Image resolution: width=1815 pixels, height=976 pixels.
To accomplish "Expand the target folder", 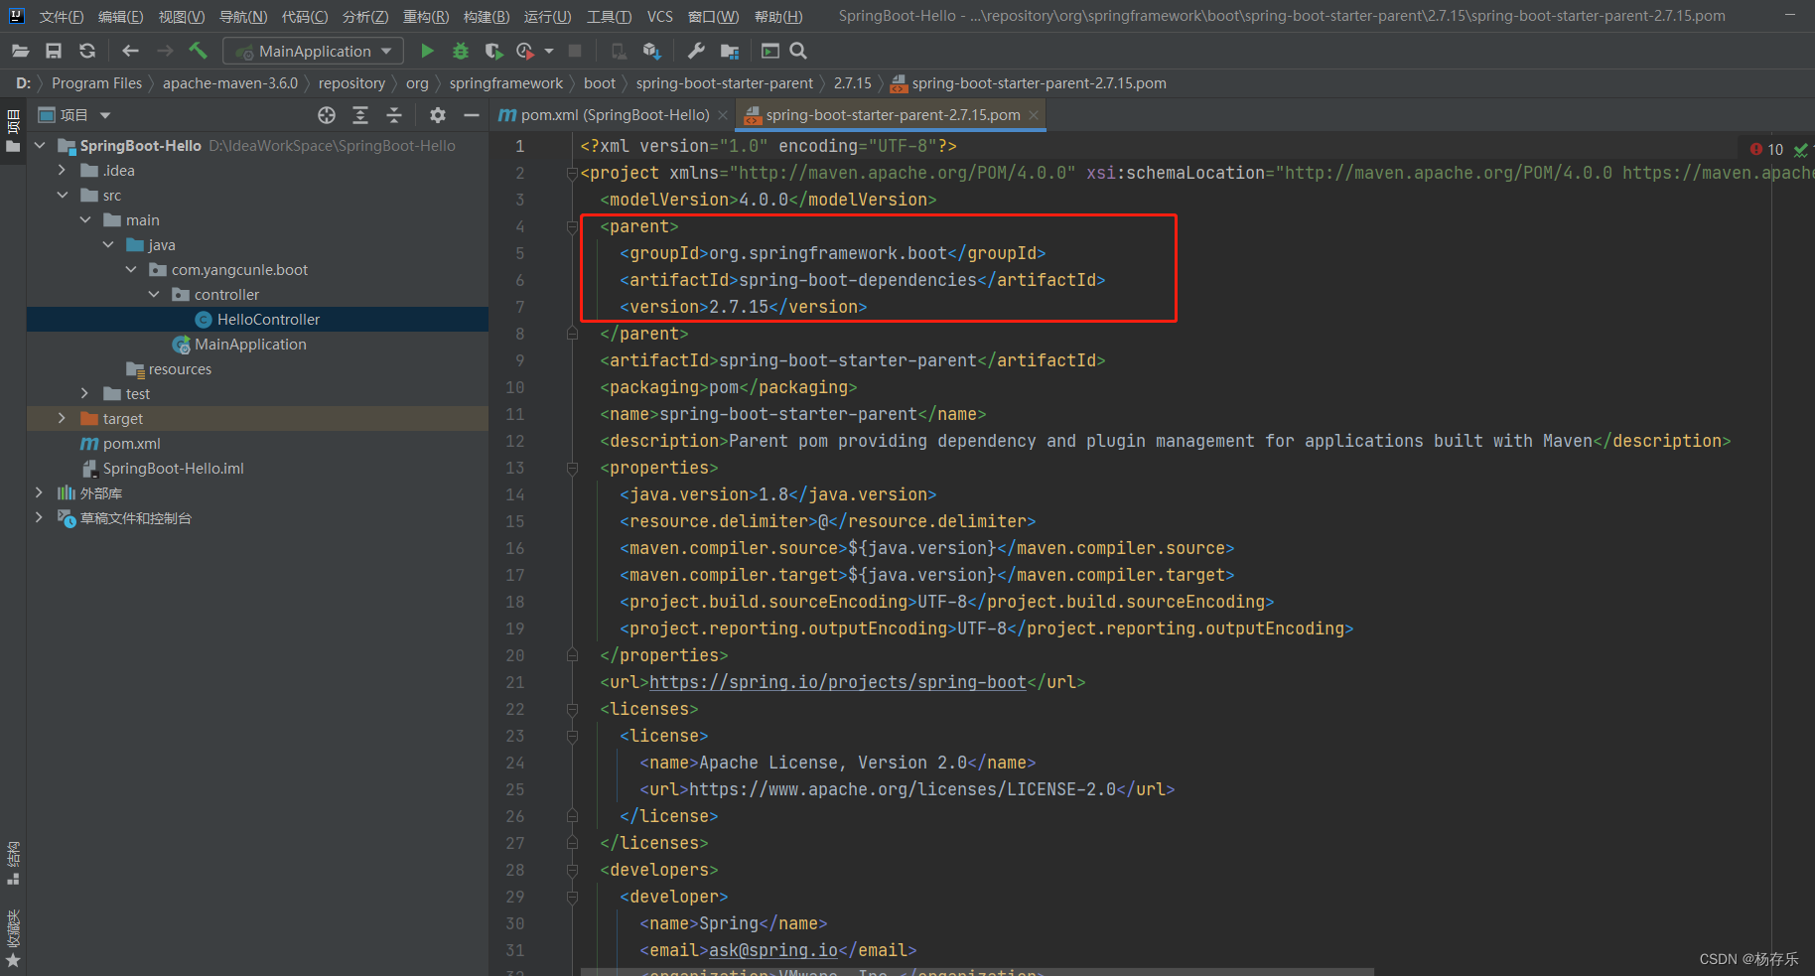I will coord(63,418).
